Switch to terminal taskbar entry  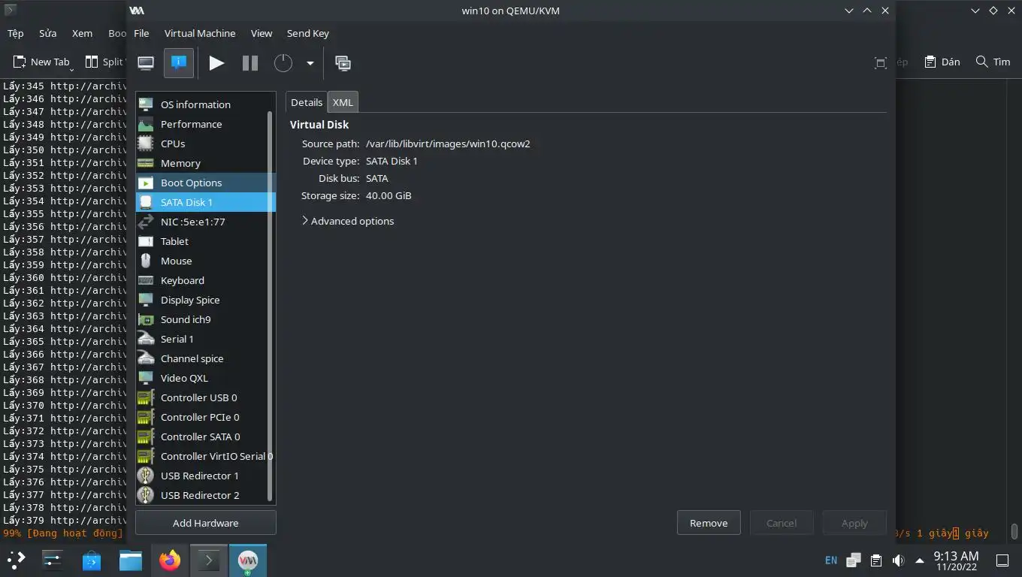click(208, 560)
